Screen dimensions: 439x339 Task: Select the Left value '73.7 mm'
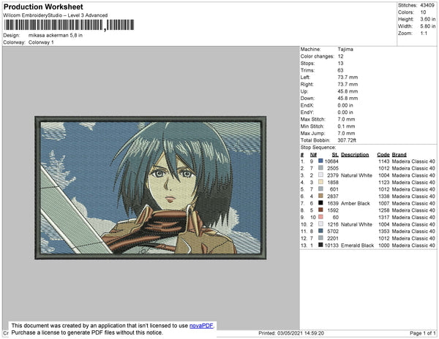(x=348, y=77)
